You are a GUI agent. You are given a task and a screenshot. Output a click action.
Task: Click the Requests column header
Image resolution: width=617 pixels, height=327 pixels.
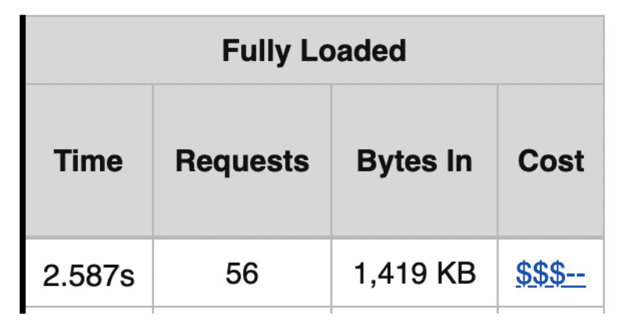(242, 161)
